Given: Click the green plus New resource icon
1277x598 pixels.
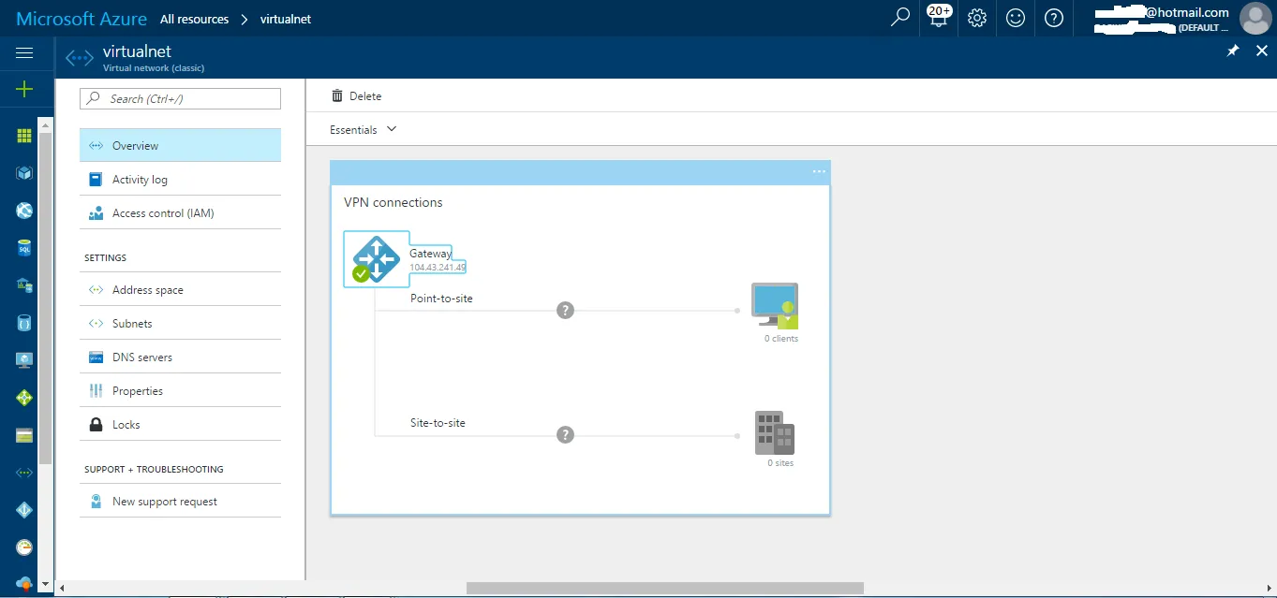Looking at the screenshot, I should pos(24,89).
